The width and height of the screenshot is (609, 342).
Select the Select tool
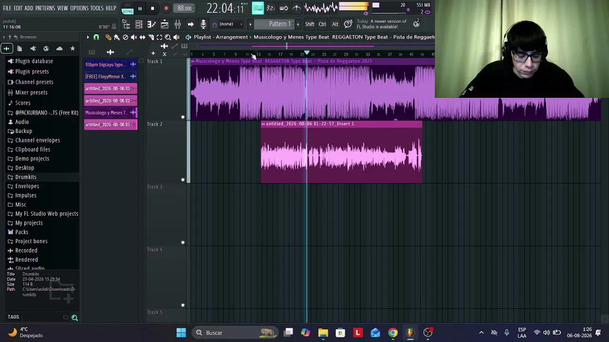(x=159, y=37)
